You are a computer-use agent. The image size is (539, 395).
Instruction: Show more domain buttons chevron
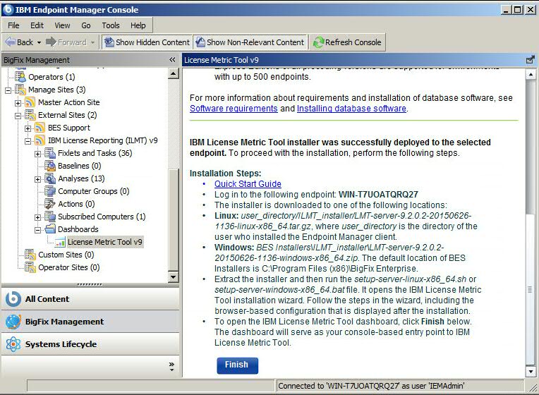click(x=171, y=366)
